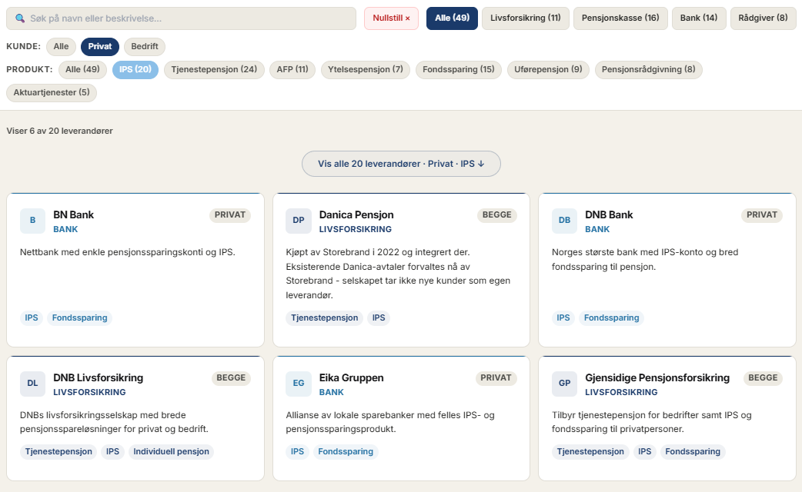Viewport: 802px width, 492px height.
Task: Click the DNB Bank 'DB' avatar
Action: click(x=565, y=221)
